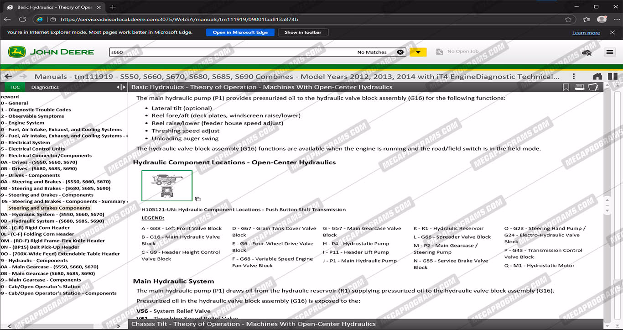Enlarge the hydraulic component image
The height and width of the screenshot is (330, 623).
[197, 199]
